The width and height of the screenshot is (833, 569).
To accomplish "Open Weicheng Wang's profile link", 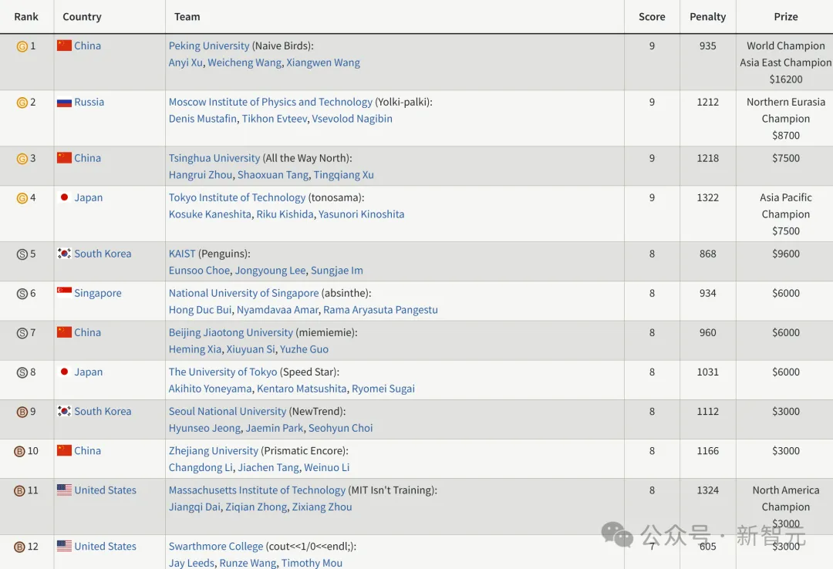I will pos(245,62).
